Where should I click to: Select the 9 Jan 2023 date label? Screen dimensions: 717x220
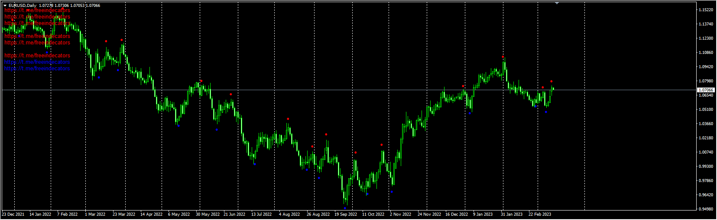coord(483,214)
